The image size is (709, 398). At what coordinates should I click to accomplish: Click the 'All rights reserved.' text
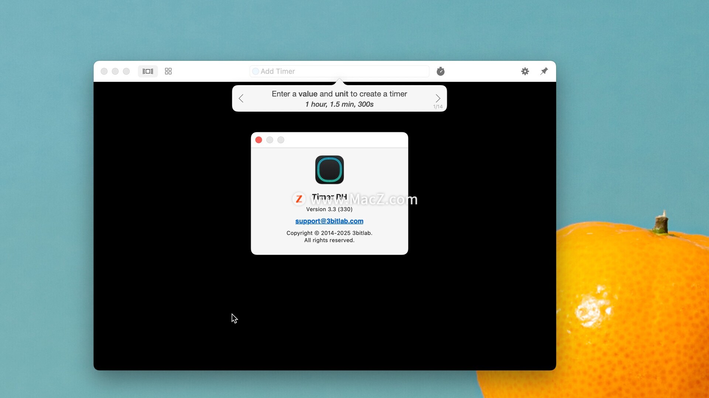329,240
